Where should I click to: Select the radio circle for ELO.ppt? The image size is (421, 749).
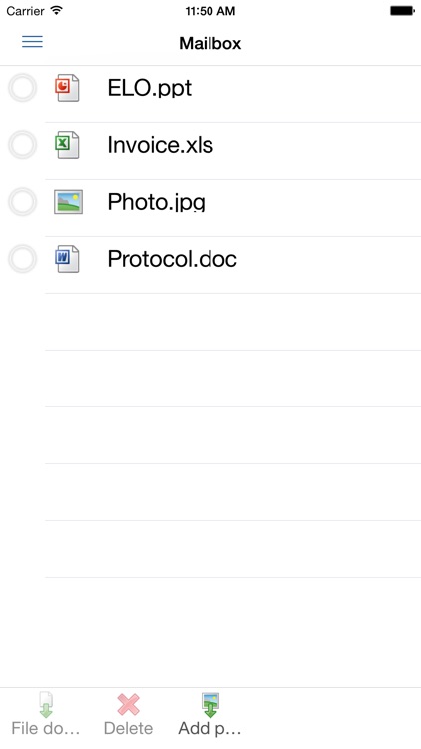click(x=22, y=88)
